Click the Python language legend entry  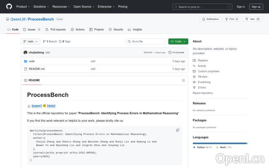203,147
